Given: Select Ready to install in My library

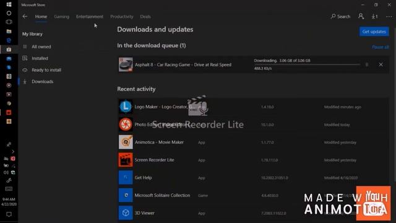Looking at the screenshot, I should (46, 70).
